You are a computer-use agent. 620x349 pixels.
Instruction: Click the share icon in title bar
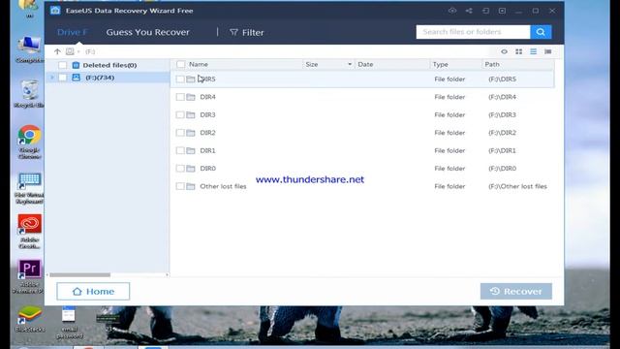pyautogui.click(x=469, y=11)
